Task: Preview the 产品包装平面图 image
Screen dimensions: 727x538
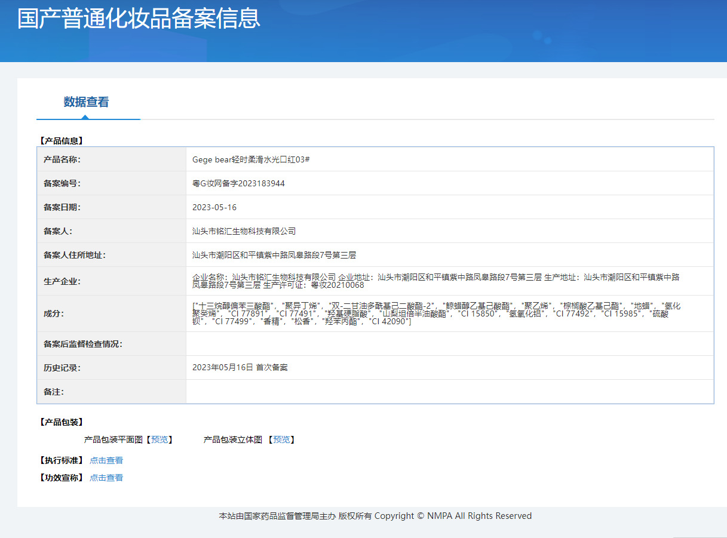Action: [159, 440]
